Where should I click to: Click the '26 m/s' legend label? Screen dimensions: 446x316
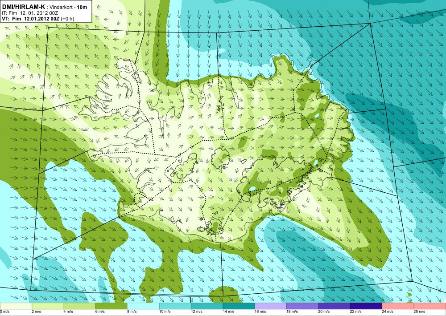point(420,312)
